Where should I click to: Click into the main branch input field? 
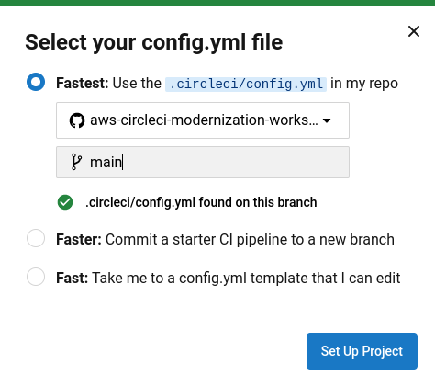point(203,162)
